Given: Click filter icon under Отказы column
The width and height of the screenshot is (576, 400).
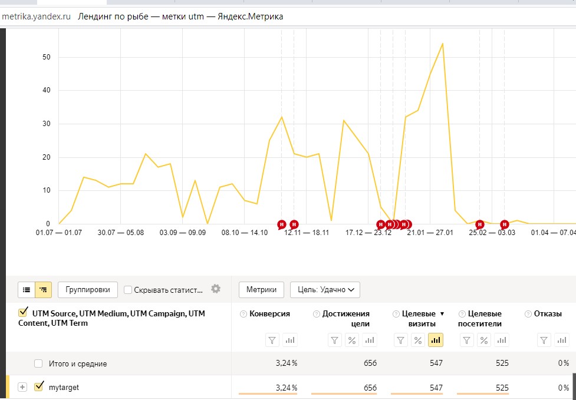Looking at the screenshot, I should click(x=544, y=340).
